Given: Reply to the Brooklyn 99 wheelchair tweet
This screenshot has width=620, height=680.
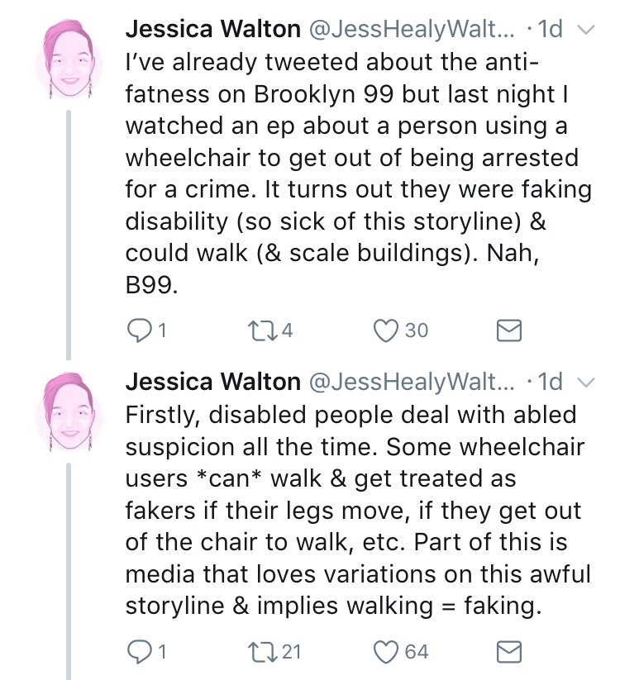Looking at the screenshot, I should pos(138,330).
